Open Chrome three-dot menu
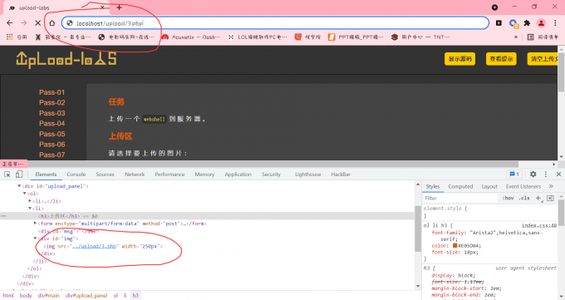The height and width of the screenshot is (300, 565). click(555, 23)
